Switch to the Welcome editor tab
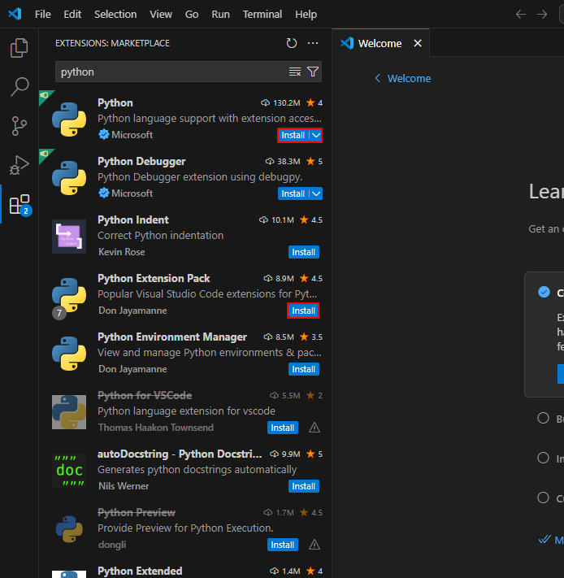This screenshot has width=564, height=578. click(x=380, y=44)
